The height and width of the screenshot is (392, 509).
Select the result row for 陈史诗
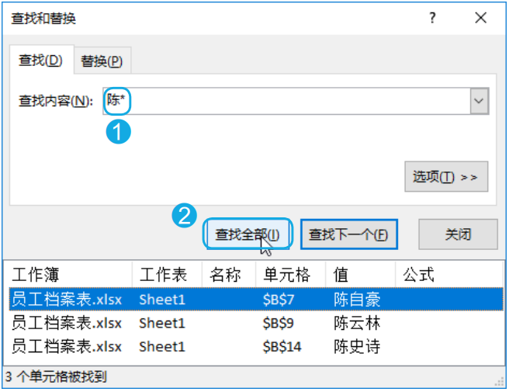[x=256, y=346]
